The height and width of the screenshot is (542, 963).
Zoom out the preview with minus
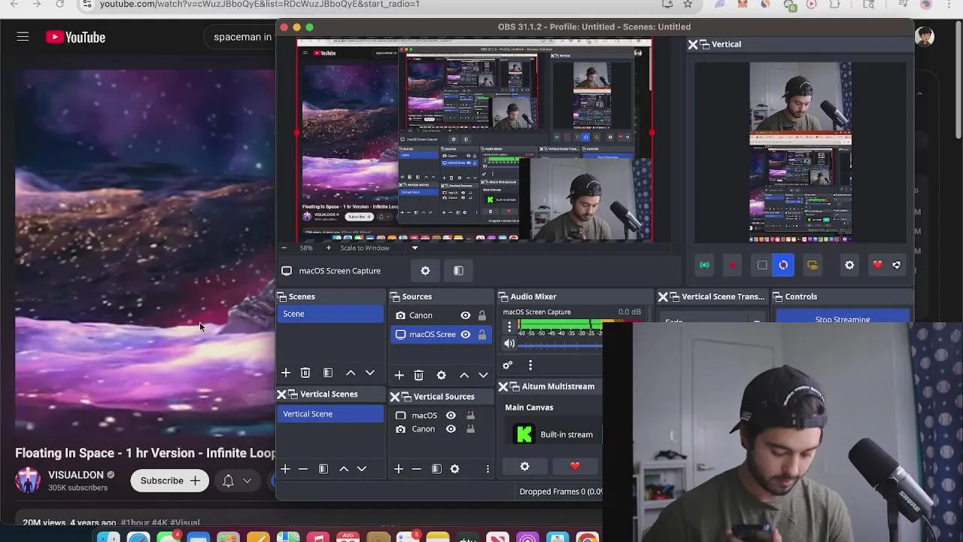[284, 248]
